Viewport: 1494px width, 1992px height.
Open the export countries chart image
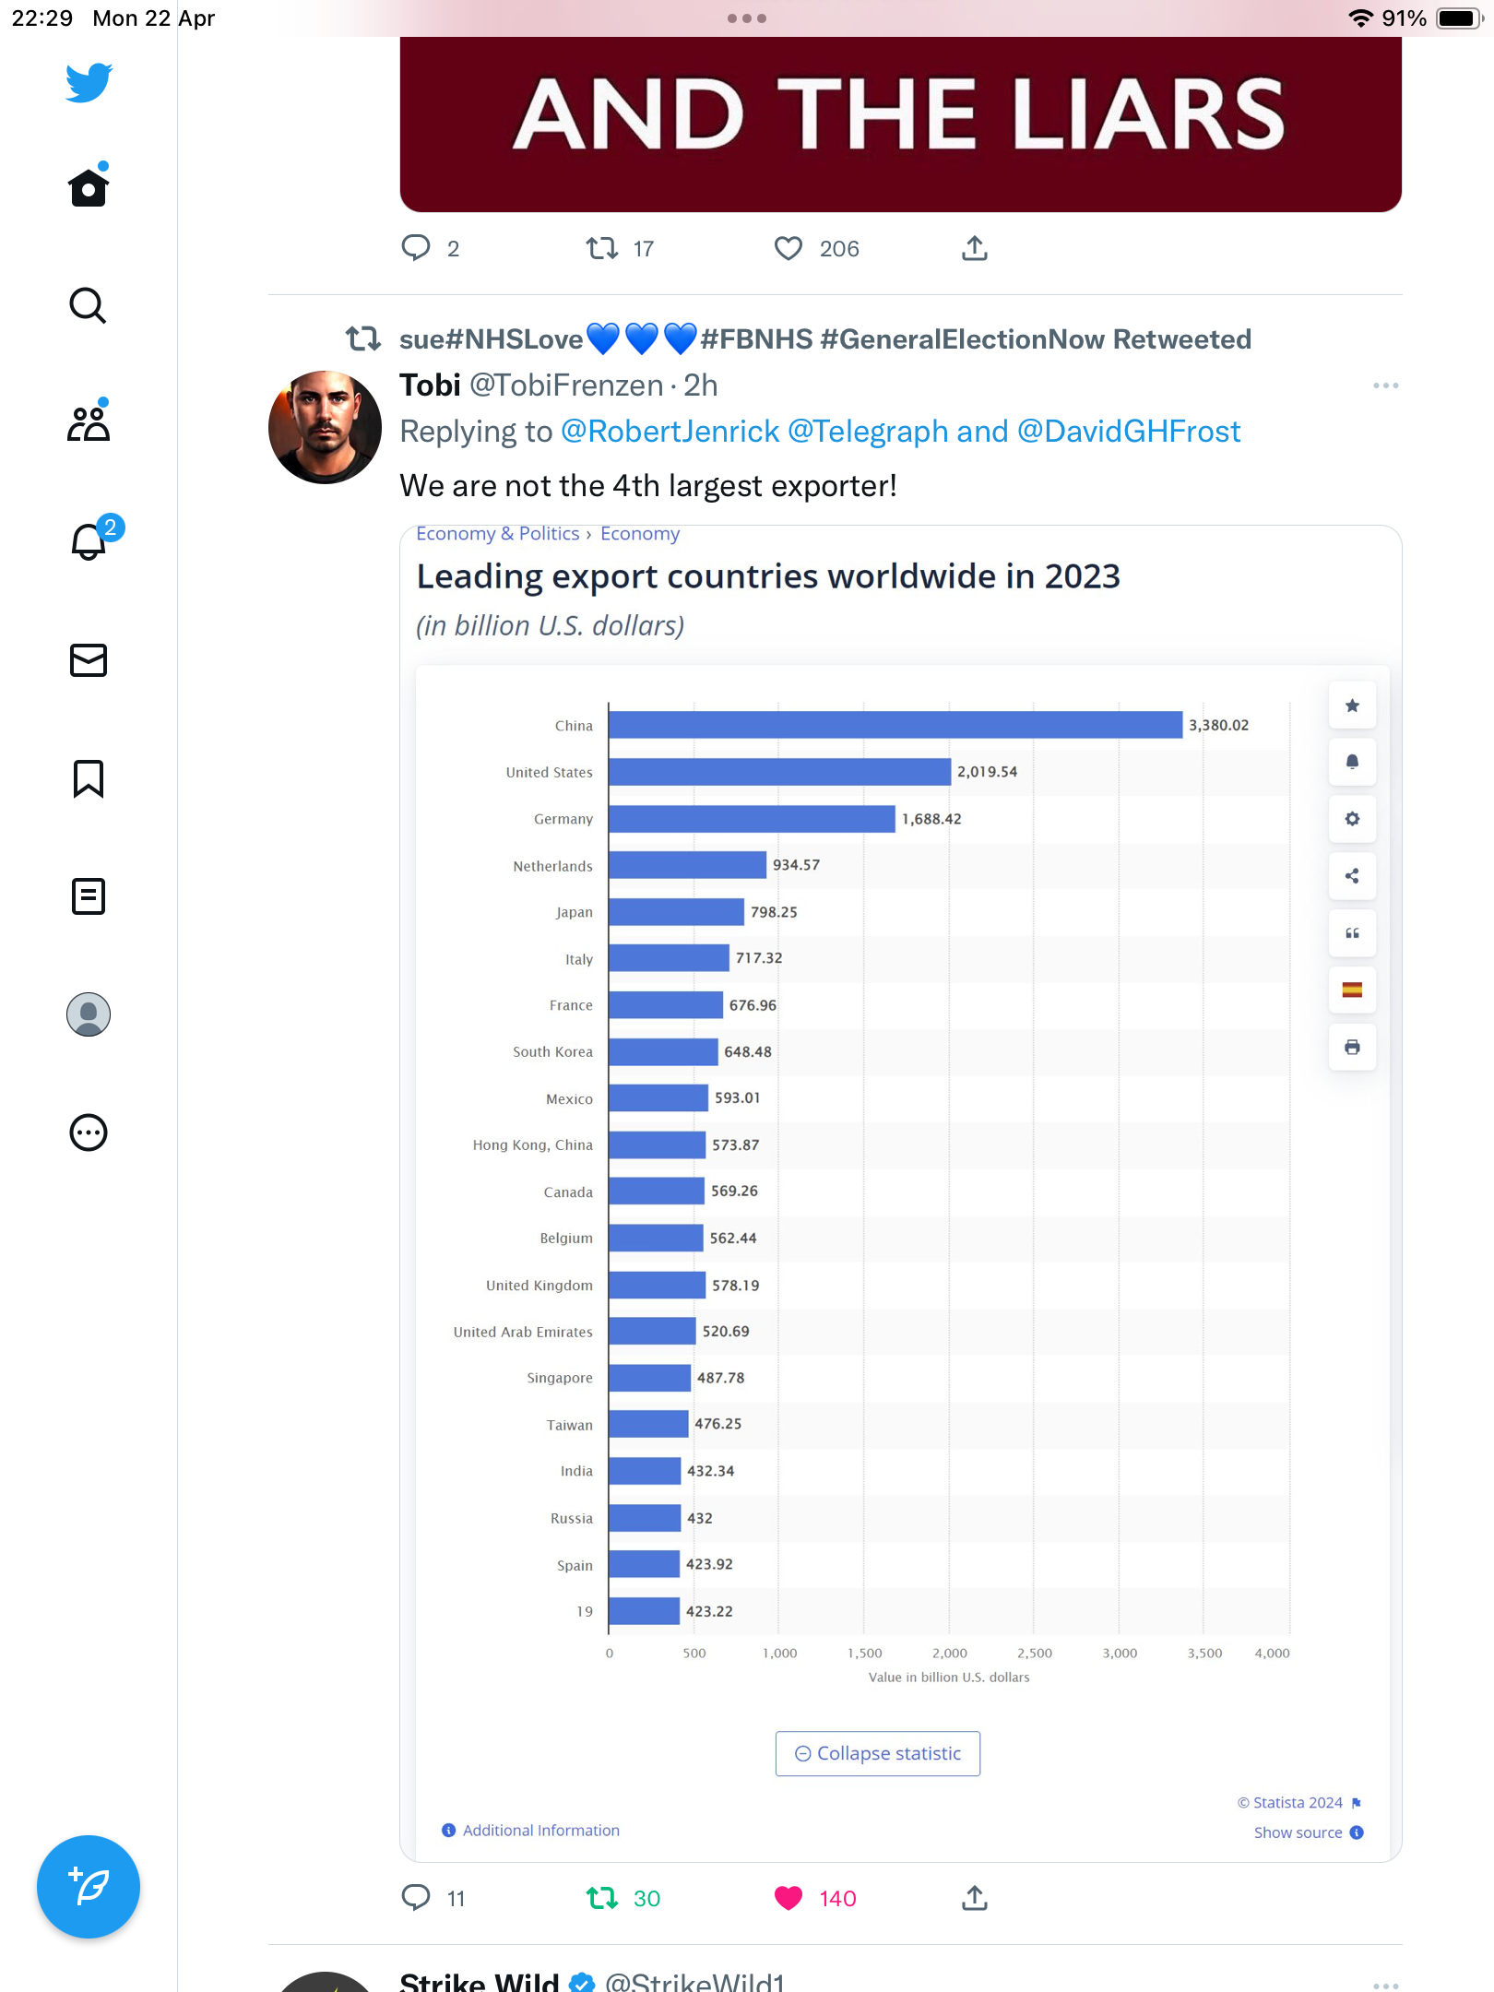[x=901, y=1193]
